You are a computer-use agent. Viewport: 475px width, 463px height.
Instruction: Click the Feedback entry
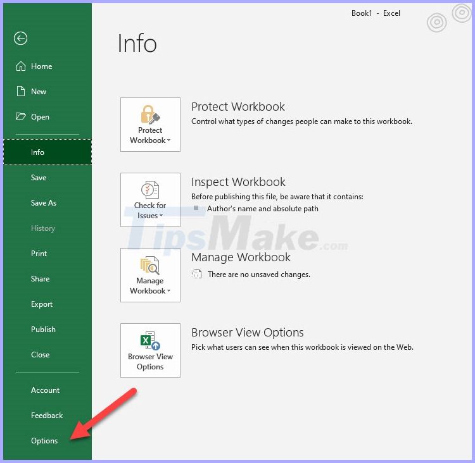point(47,416)
